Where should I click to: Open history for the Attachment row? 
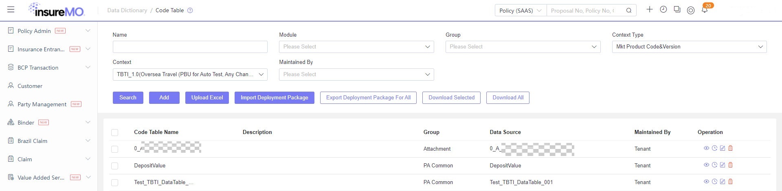pyautogui.click(x=714, y=148)
